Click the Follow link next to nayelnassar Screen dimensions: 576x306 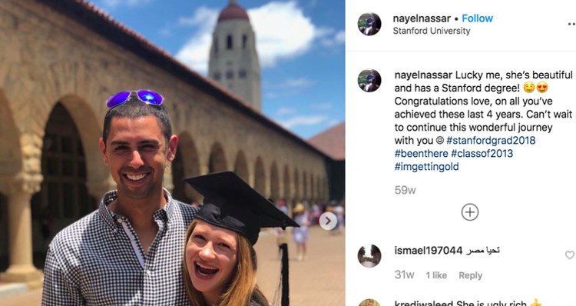(x=477, y=18)
